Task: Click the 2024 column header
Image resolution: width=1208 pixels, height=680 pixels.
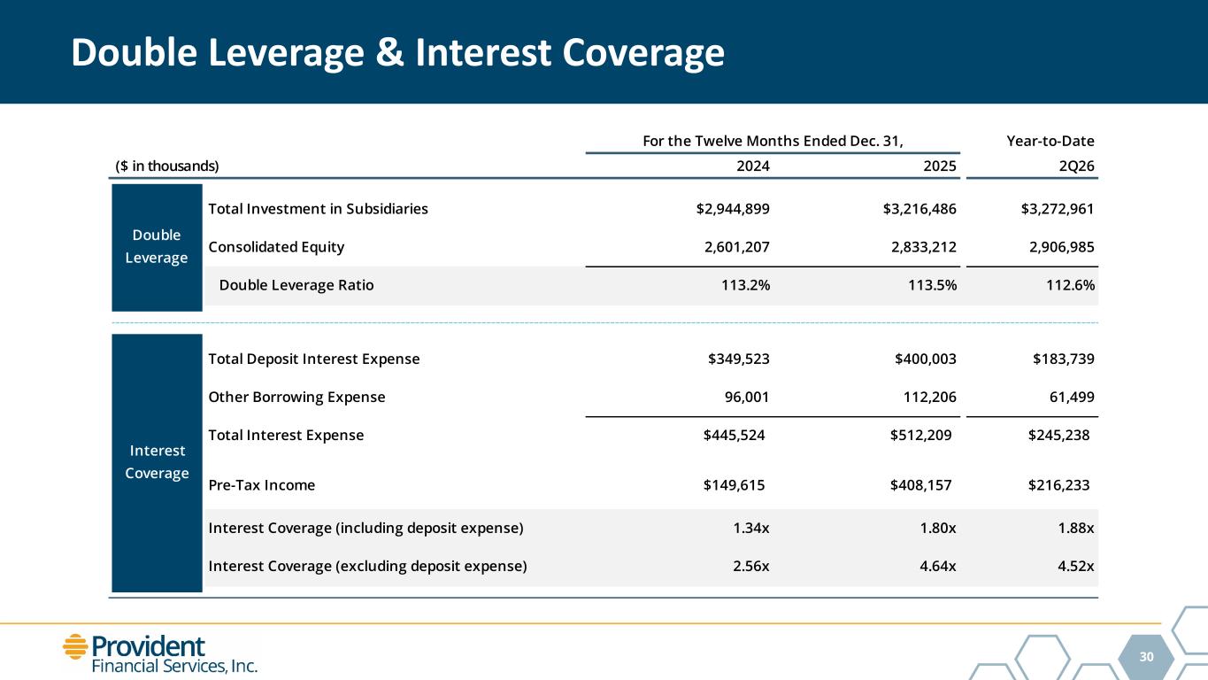Action: point(753,166)
